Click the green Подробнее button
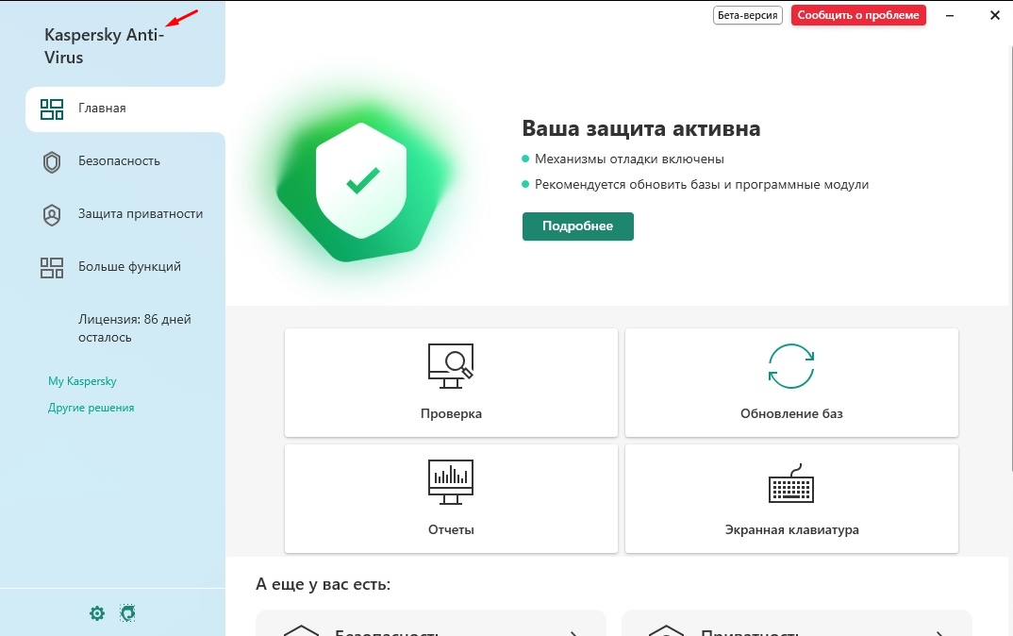Screen dimensions: 1013x636 tap(577, 226)
